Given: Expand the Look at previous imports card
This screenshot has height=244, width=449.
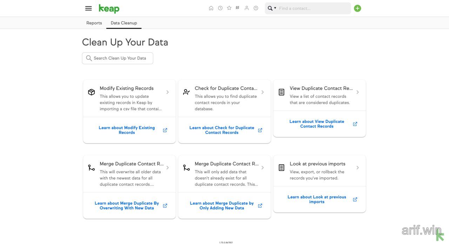Looking at the screenshot, I should [x=357, y=167].
